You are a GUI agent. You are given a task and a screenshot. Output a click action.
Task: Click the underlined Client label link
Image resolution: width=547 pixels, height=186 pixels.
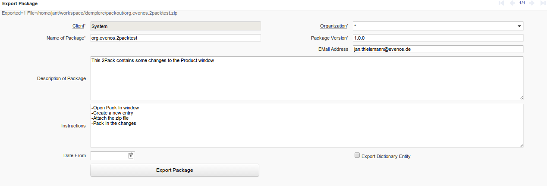[x=78, y=26]
